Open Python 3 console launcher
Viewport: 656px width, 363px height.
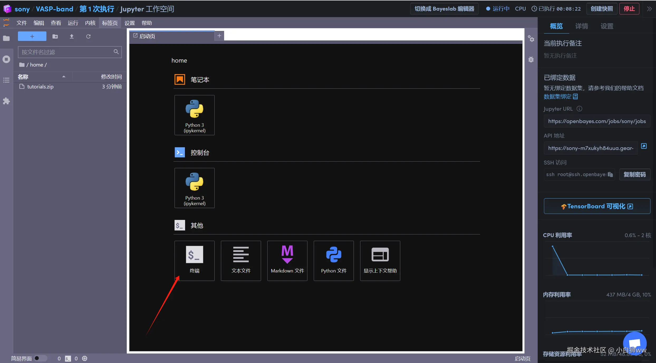tap(194, 188)
